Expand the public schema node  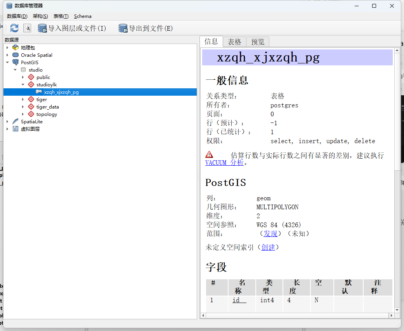23,77
